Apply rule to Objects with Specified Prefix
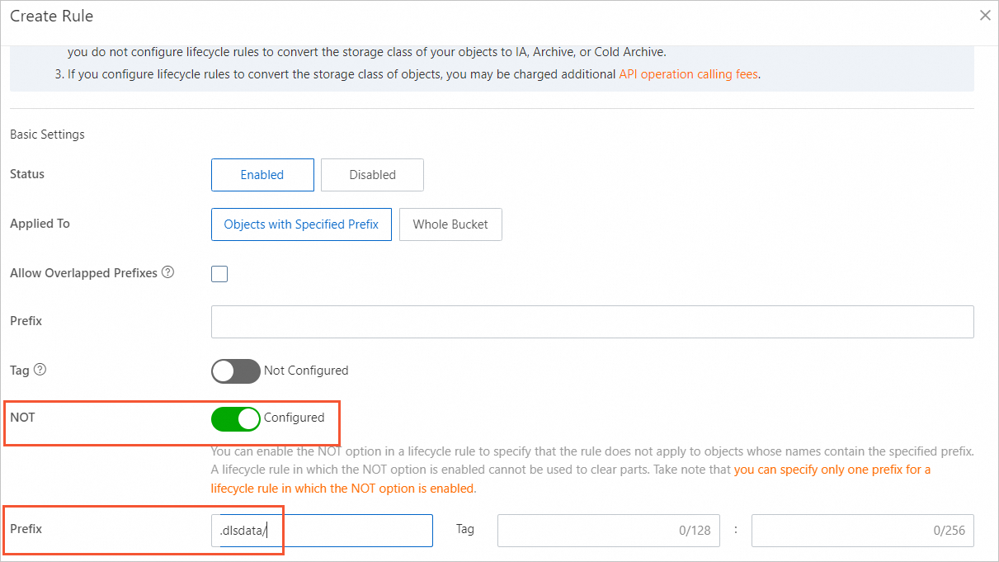 pos(301,224)
